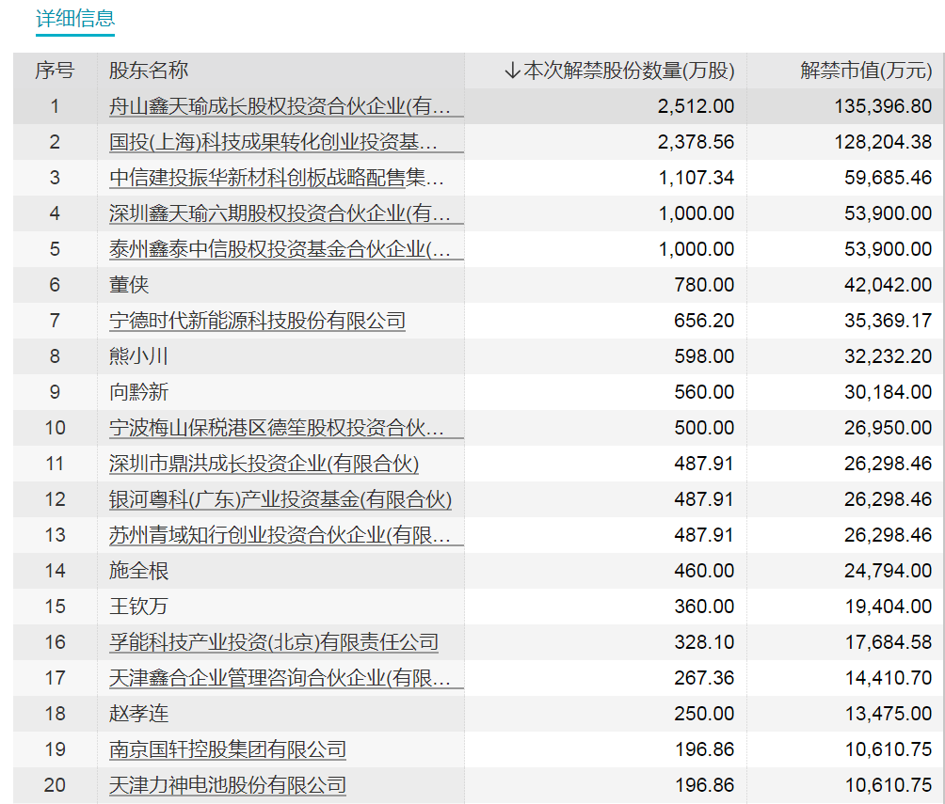
Task: Open 苏州青域知行创业投资合伙企业 link
Action: tap(280, 535)
